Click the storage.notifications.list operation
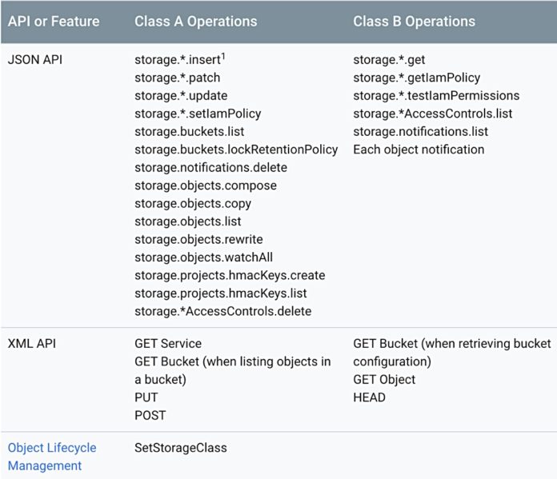The width and height of the screenshot is (557, 479). (x=420, y=131)
